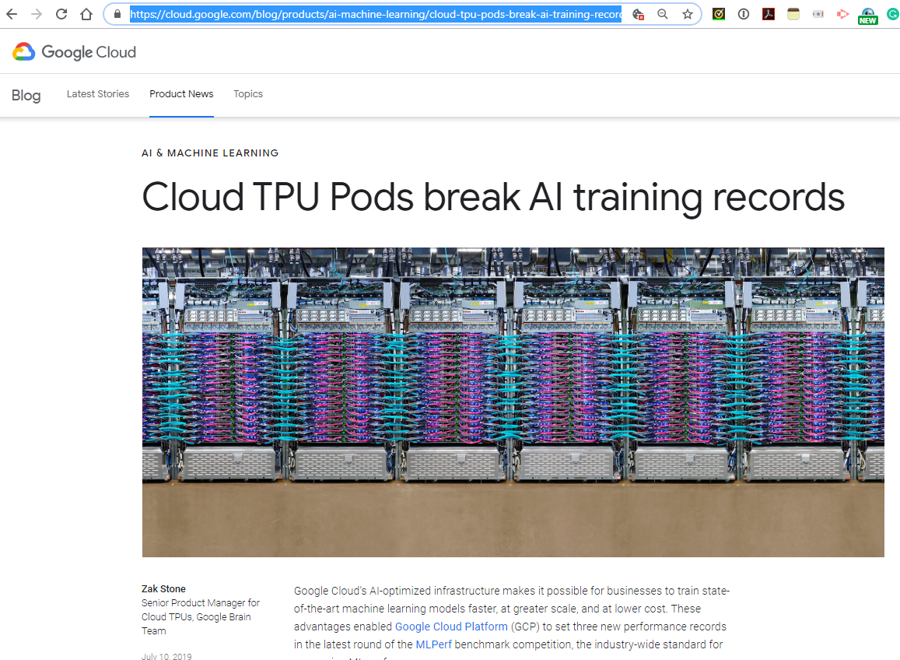Click the article headline about Cloud TPU Pods
This screenshot has width=900, height=660.
pos(493,198)
